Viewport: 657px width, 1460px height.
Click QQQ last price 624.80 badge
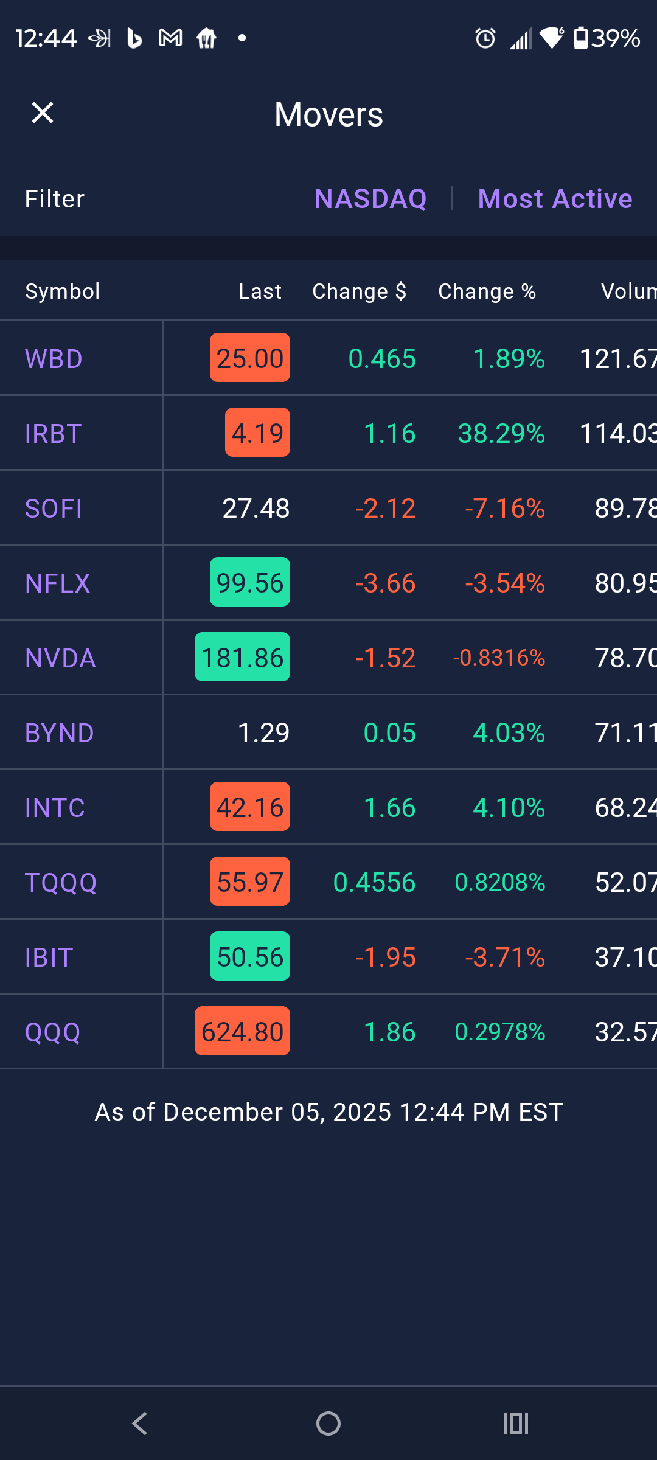pos(242,1032)
